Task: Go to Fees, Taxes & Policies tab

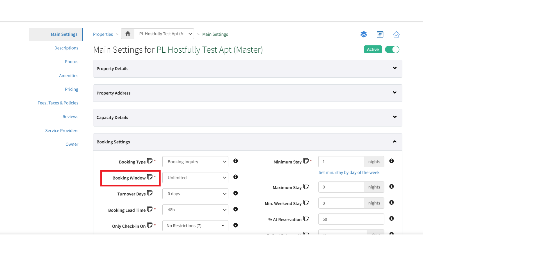Action: 58,103
